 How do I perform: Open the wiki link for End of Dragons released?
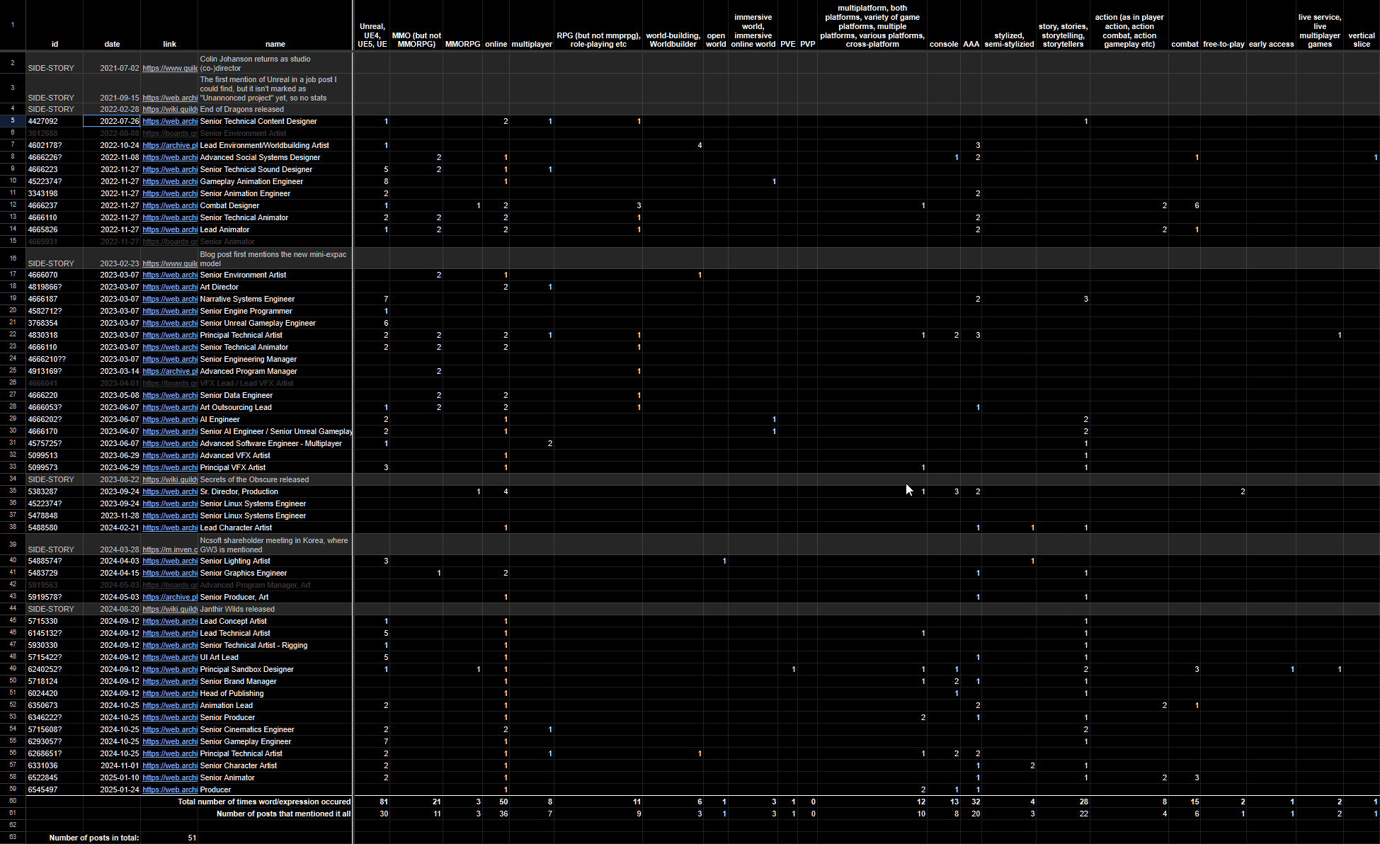coord(169,109)
